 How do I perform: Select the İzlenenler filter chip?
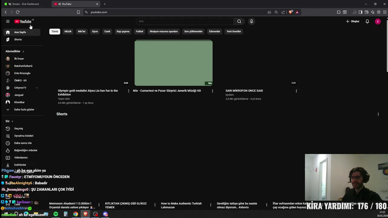tap(215, 31)
